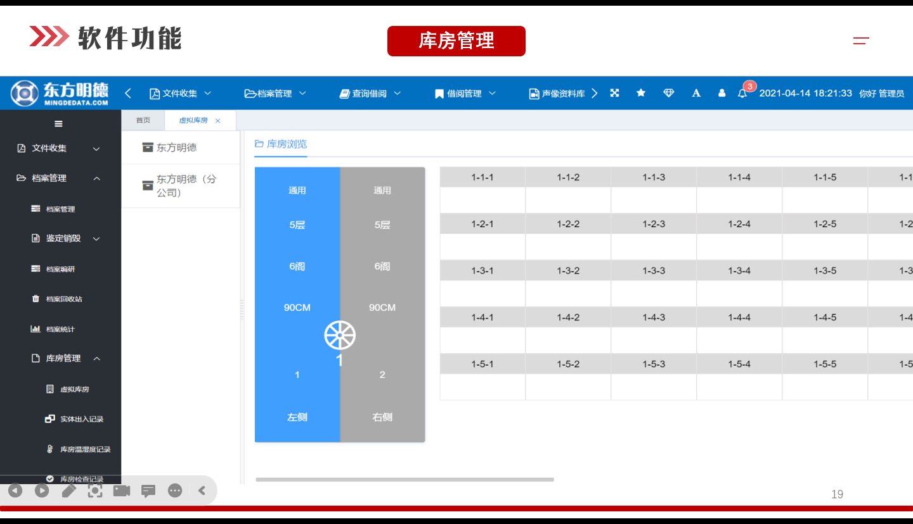Close the 虚拟库房 tab
Viewport: 913px width, 524px height.
click(218, 121)
